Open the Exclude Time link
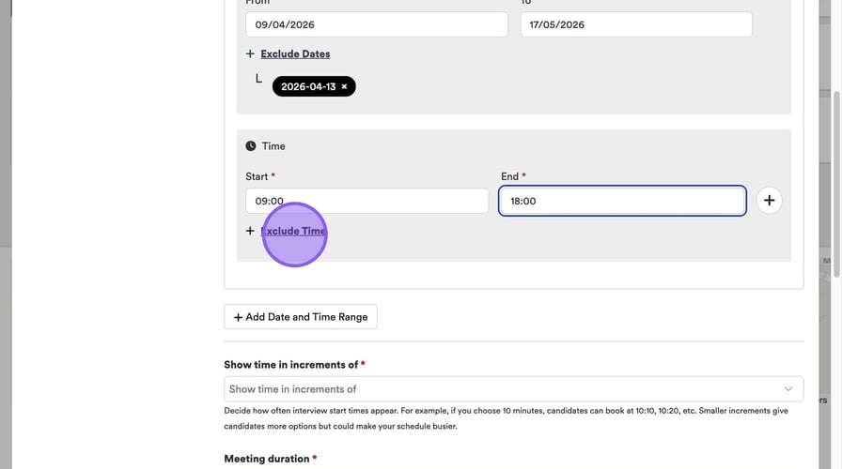 [x=293, y=231]
